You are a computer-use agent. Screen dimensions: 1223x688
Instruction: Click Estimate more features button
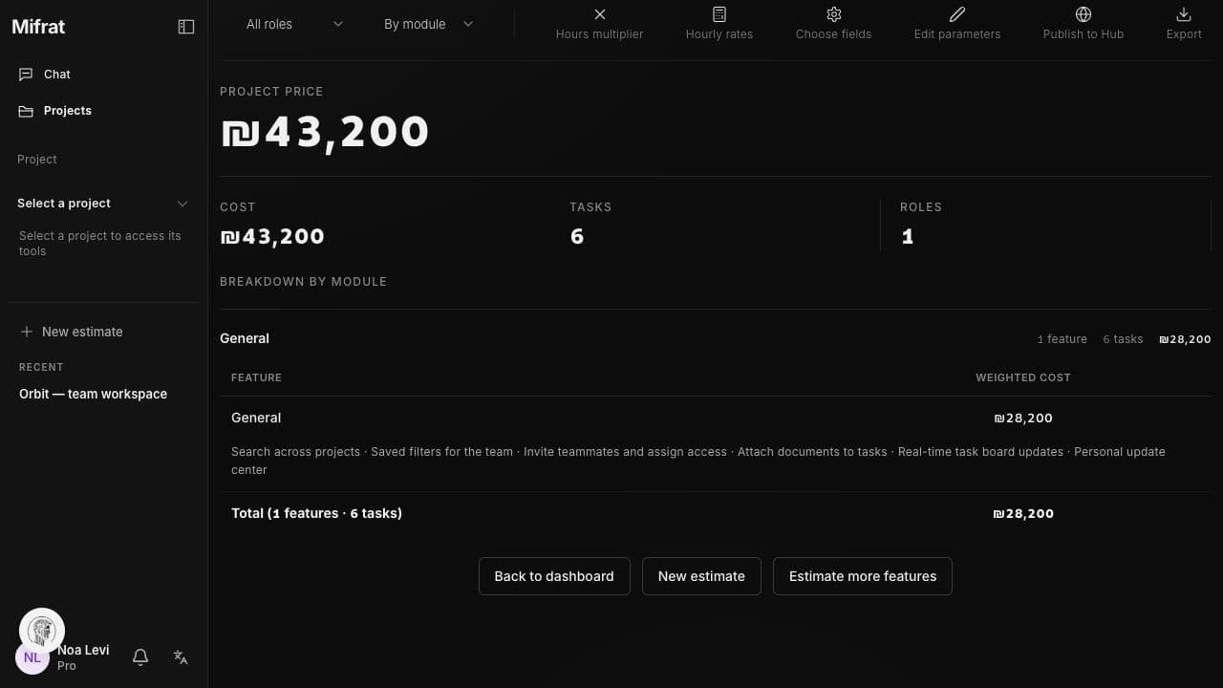coord(863,576)
